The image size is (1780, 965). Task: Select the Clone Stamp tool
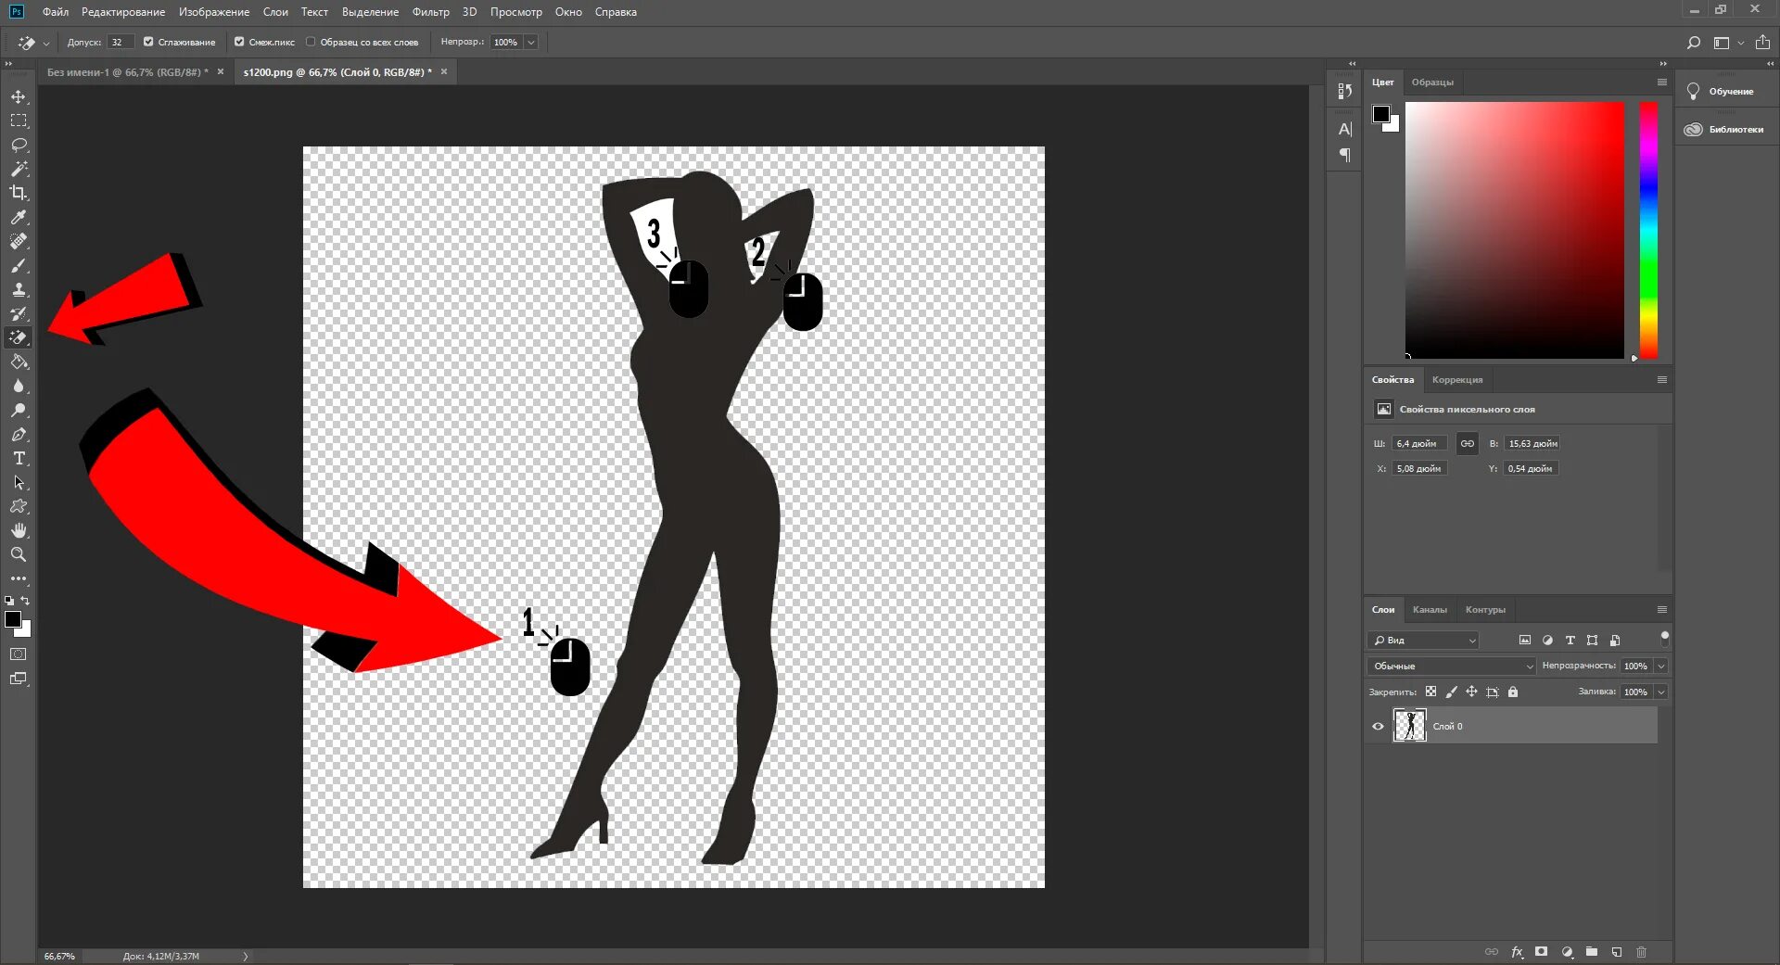click(x=19, y=290)
